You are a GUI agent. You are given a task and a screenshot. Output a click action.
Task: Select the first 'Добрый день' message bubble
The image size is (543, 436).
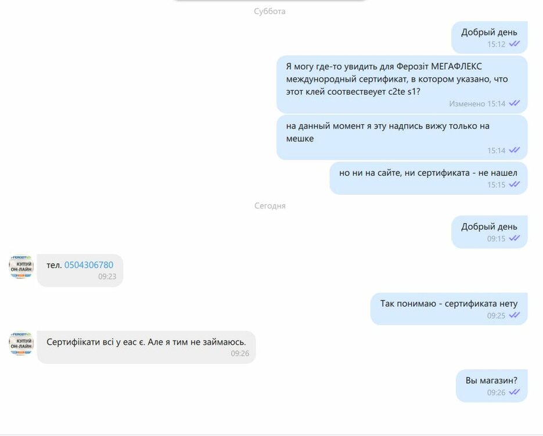click(490, 37)
